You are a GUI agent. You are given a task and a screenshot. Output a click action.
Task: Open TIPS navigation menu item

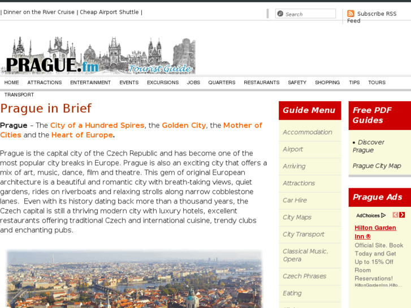click(354, 83)
